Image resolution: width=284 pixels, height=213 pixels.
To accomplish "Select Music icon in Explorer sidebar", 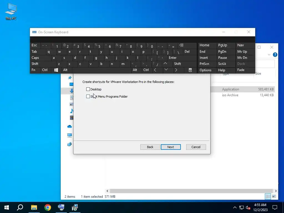I will tap(72, 111).
